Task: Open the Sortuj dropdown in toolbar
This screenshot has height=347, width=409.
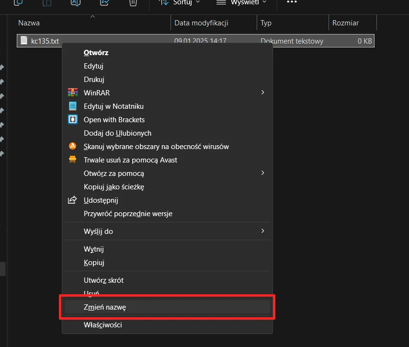Action: coord(179,2)
